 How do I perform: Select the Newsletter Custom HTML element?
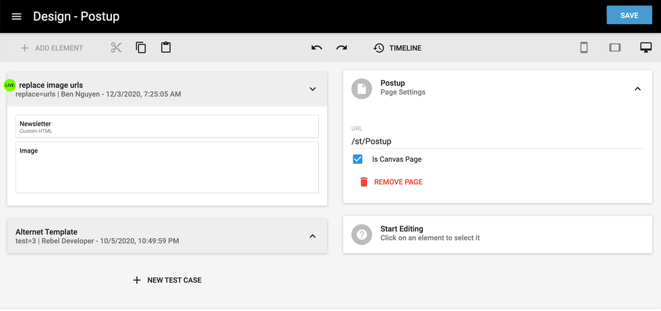click(x=167, y=126)
